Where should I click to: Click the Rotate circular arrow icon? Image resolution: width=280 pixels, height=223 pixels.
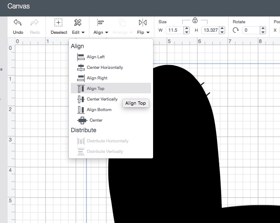tap(236, 30)
